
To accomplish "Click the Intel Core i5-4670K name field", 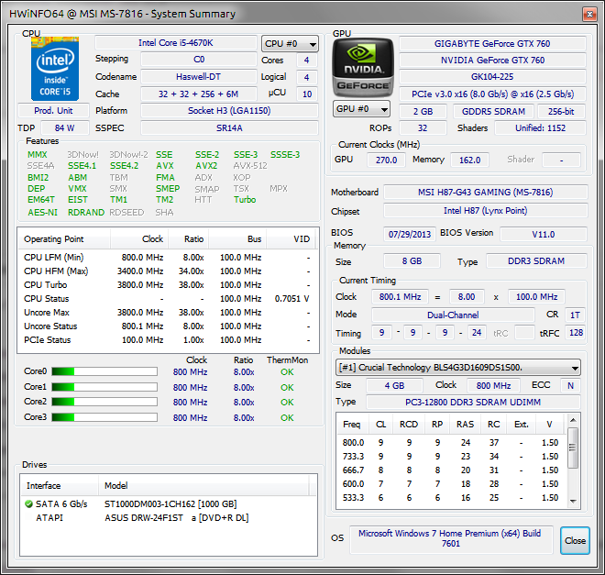I will click(x=171, y=43).
